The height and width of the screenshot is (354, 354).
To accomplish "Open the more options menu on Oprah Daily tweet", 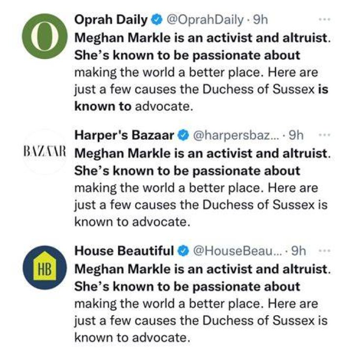I will [x=324, y=20].
